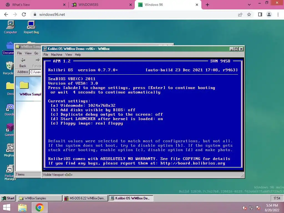Select the Documents folder desktop icon
Viewport: 284px width, 213px height.
point(8,48)
